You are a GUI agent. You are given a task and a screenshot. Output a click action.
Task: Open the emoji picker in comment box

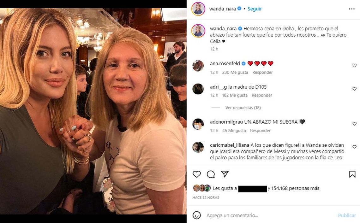(x=197, y=215)
